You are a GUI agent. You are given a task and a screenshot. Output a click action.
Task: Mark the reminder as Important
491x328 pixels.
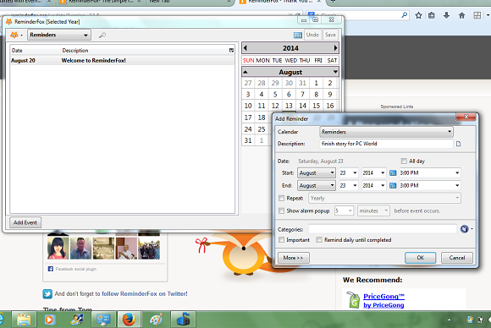282,240
